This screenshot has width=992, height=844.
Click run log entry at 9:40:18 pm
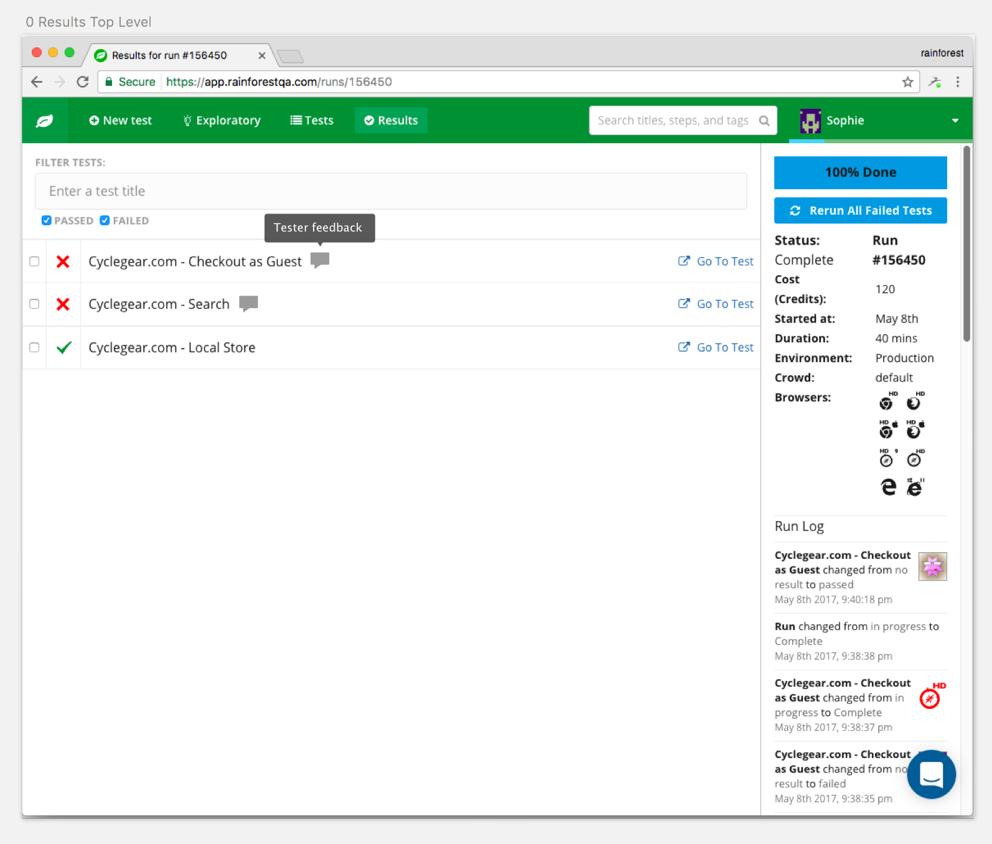click(860, 577)
